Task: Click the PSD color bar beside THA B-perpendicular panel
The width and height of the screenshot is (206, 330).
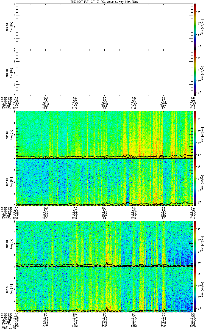Action: point(195,26)
